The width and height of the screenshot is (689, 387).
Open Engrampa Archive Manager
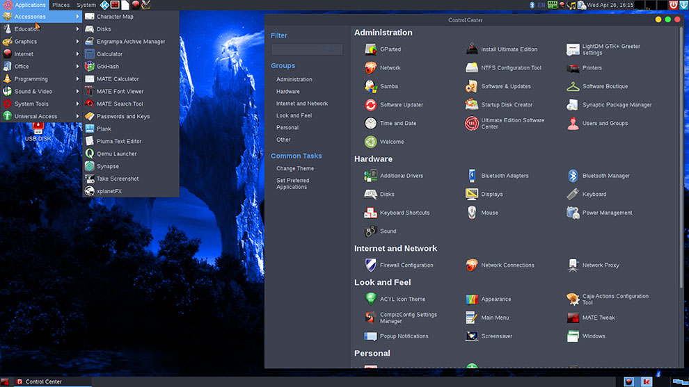tap(131, 41)
